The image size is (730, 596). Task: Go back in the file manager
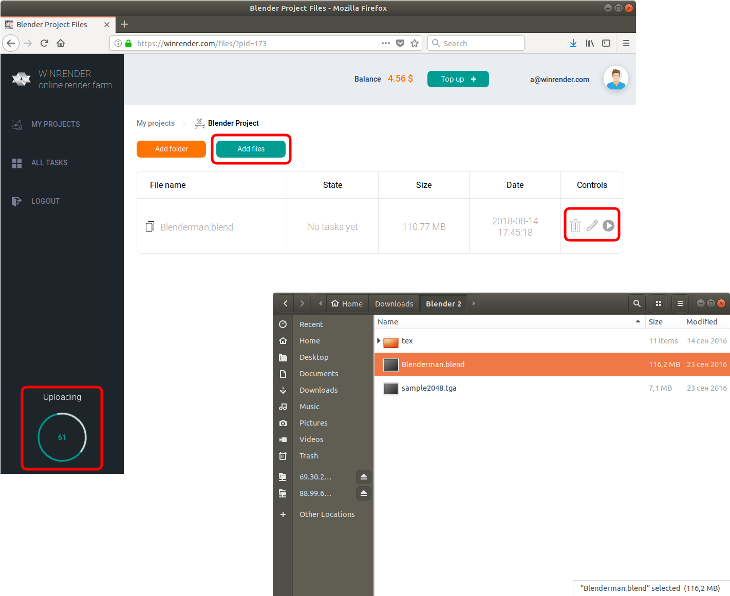[286, 303]
